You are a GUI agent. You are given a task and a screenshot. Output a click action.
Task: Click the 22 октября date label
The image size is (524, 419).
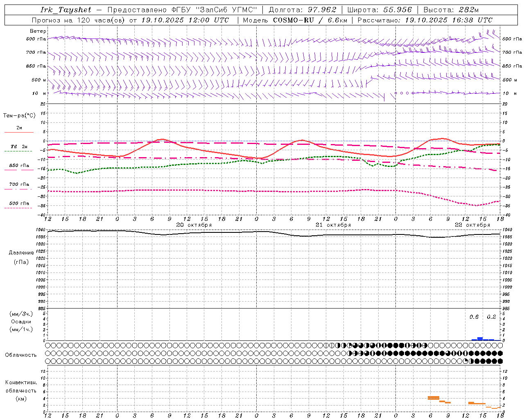point(472,225)
